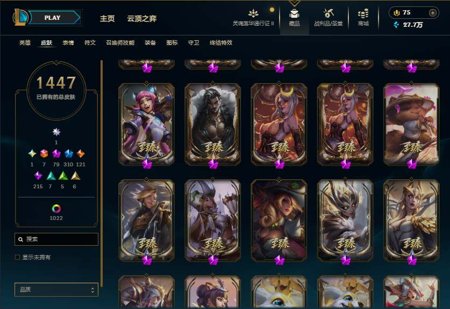This screenshot has width=450, height=309.
Task: Open the 战利品/圣堂 loot icon
Action: [x=328, y=13]
